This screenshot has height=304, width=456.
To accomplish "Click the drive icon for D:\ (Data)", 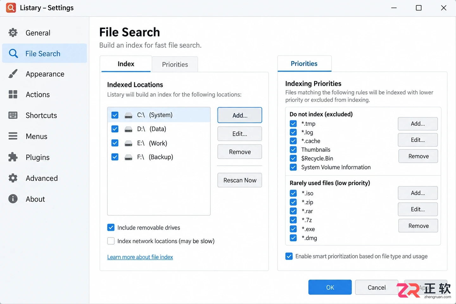I will click(128, 129).
